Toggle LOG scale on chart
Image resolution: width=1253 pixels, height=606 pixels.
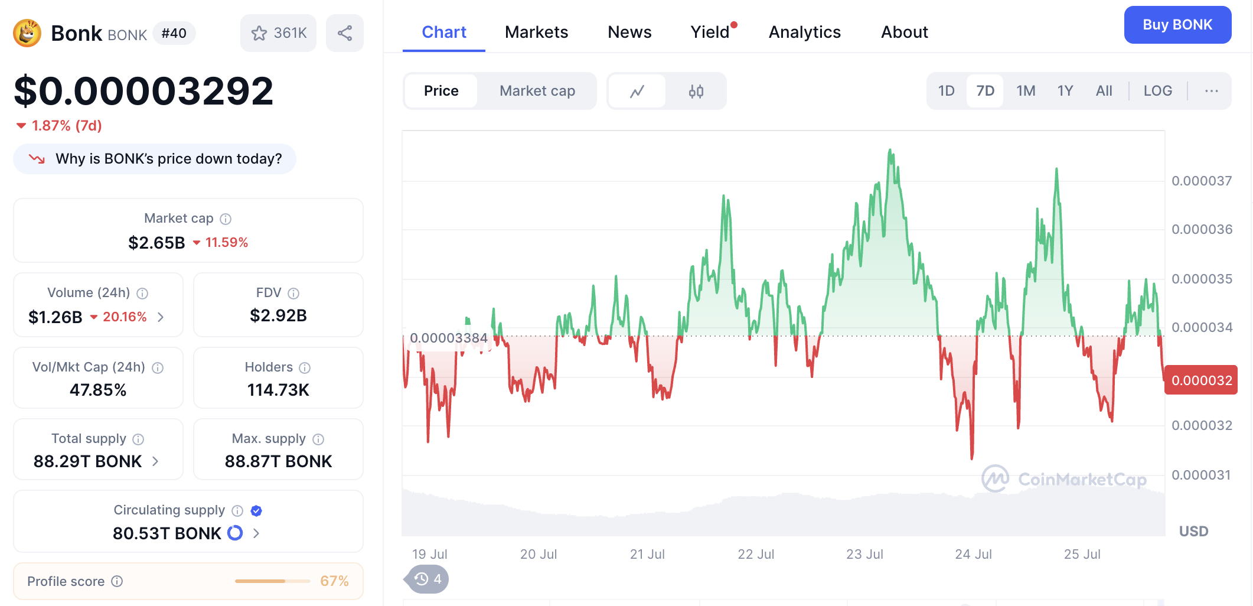click(1158, 91)
